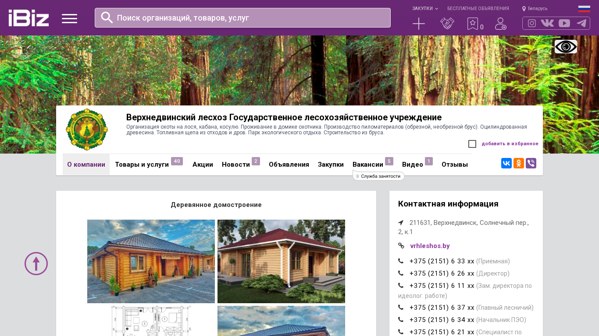The width and height of the screenshot is (599, 336).
Task: Click the добавить в избранное link
Action: click(510, 144)
